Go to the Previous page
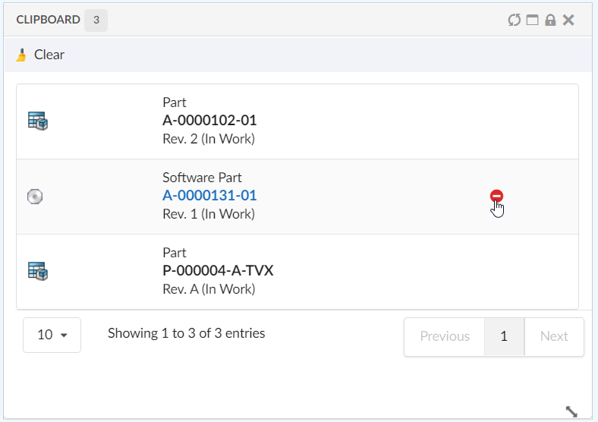 pyautogui.click(x=444, y=336)
